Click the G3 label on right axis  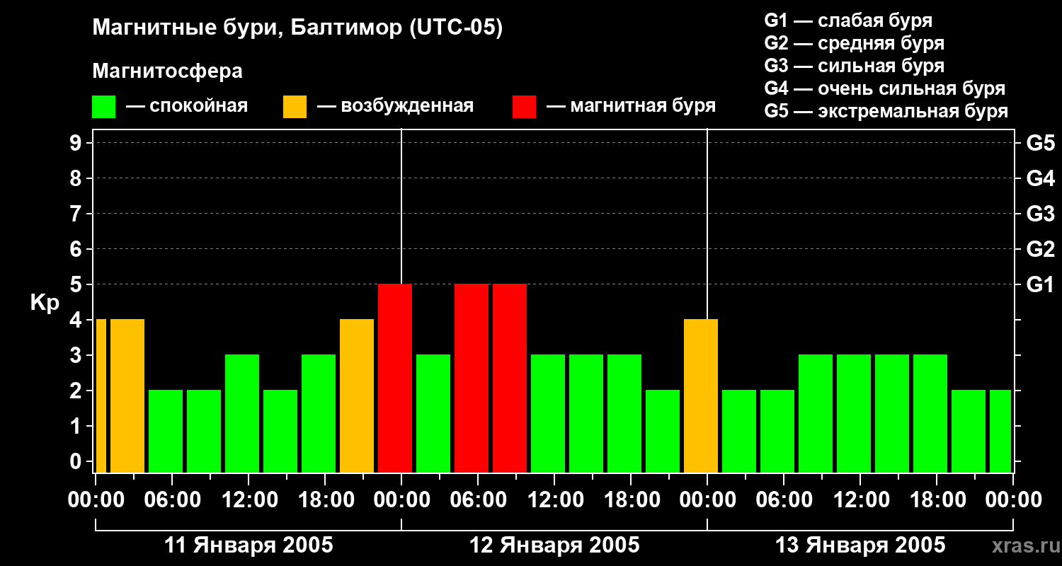coord(1040,214)
